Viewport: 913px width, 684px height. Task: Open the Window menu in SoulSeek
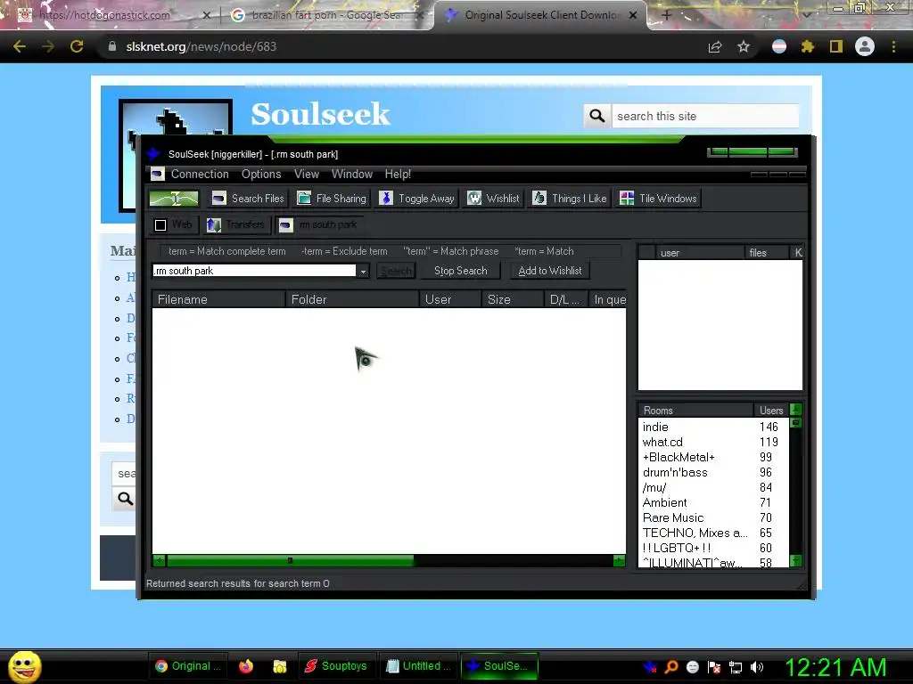coord(351,174)
